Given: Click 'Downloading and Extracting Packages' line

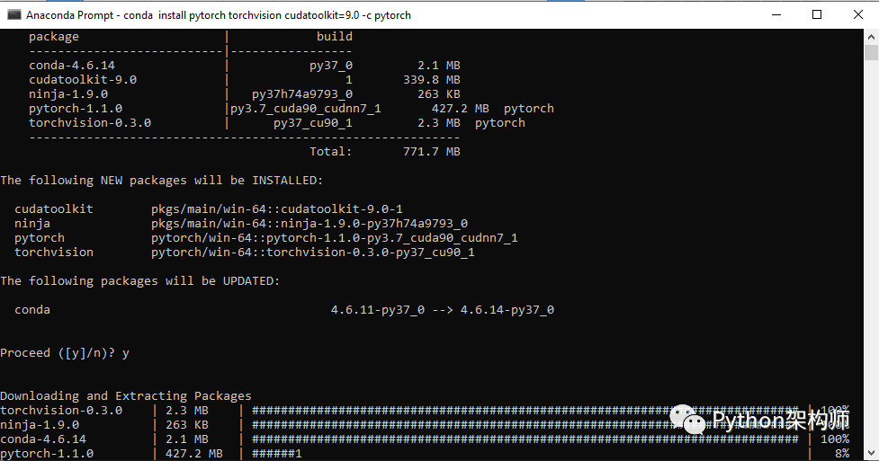Looking at the screenshot, I should pos(126,396).
